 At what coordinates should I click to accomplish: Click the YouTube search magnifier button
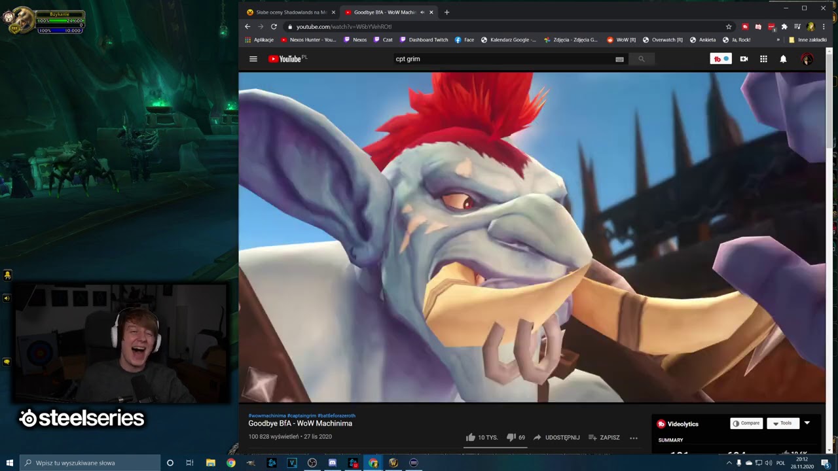coord(642,59)
